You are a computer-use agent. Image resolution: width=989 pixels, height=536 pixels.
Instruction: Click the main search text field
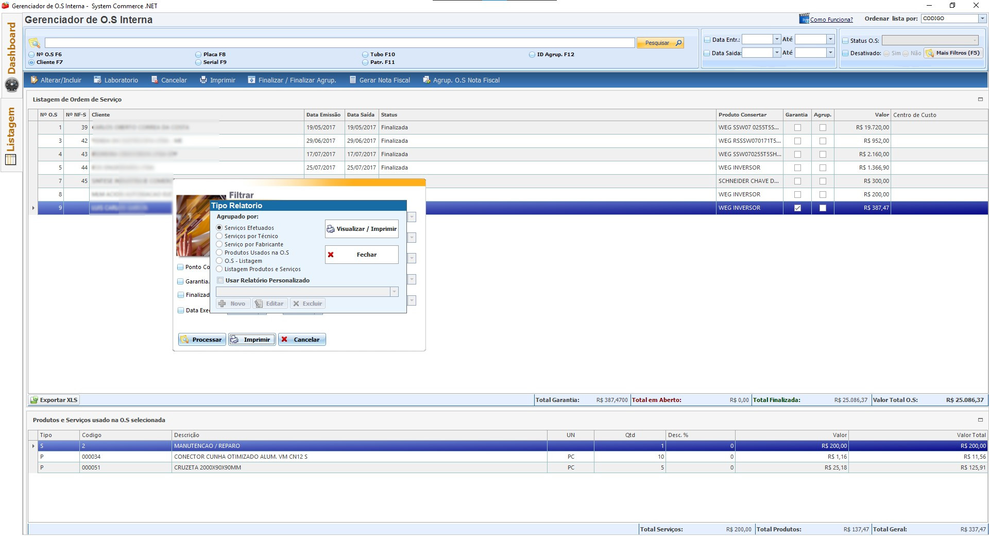tap(339, 43)
